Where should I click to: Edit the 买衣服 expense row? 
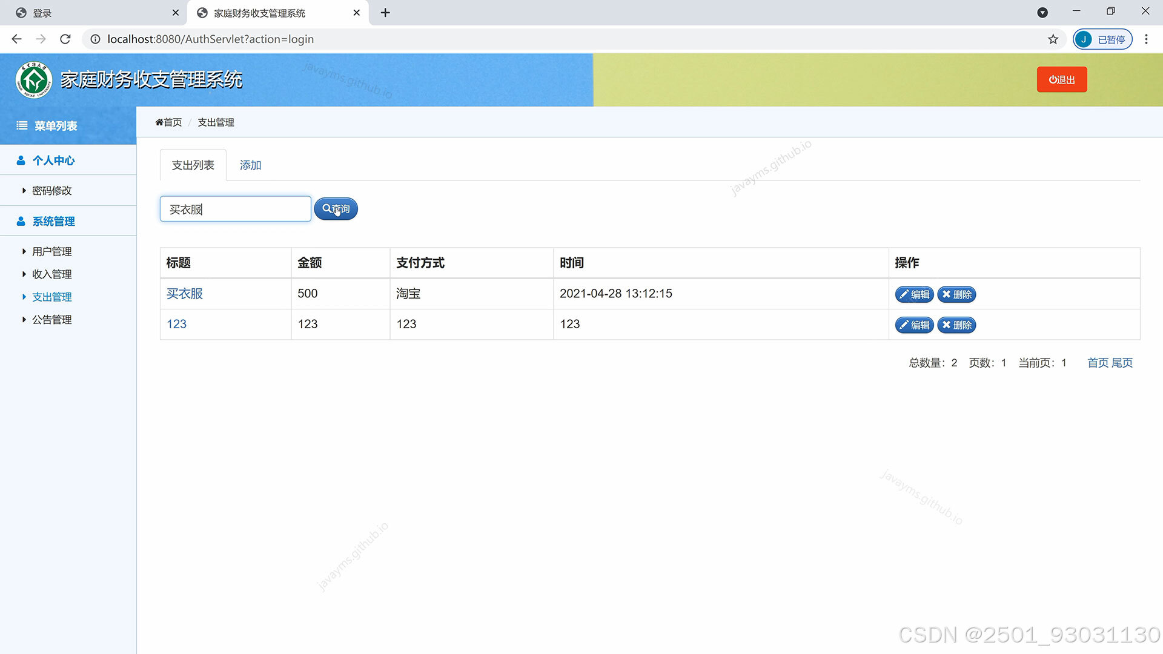click(x=914, y=294)
